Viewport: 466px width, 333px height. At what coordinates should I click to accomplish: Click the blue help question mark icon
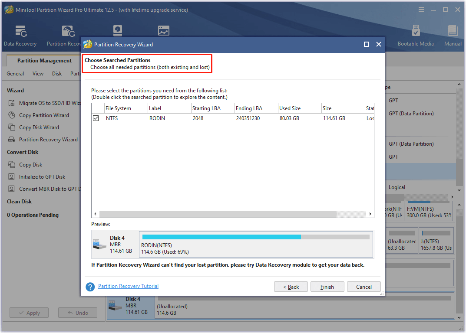[90, 287]
